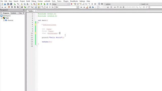The width and height of the screenshot is (162, 91).
Task: Click the Abort build icon
Action: tap(50, 4)
